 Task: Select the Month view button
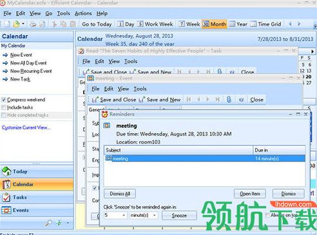click(215, 24)
